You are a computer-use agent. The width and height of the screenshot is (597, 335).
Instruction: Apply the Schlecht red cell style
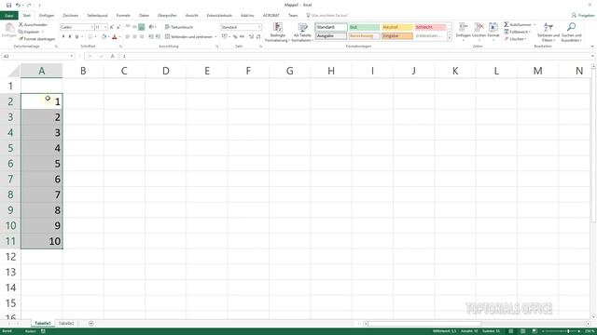[430, 27]
